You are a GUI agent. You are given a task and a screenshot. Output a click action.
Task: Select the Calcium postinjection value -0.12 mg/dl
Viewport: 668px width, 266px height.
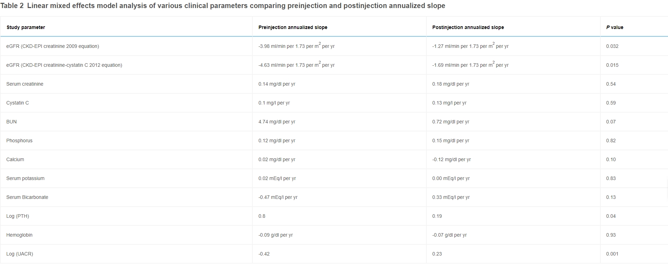[x=451, y=159]
